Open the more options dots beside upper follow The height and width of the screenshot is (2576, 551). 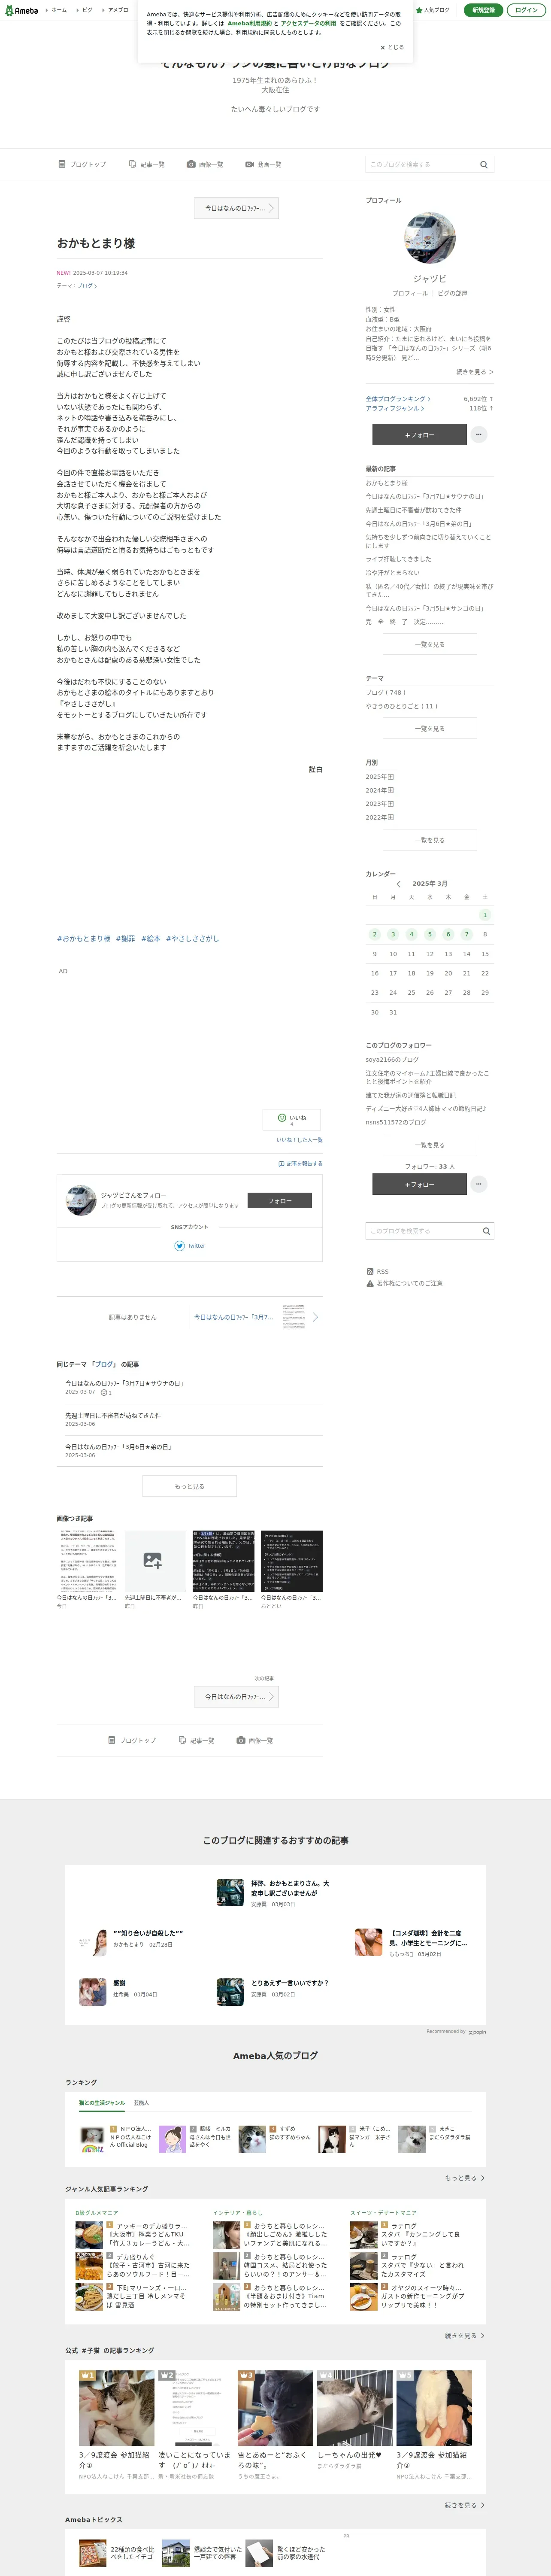click(479, 435)
